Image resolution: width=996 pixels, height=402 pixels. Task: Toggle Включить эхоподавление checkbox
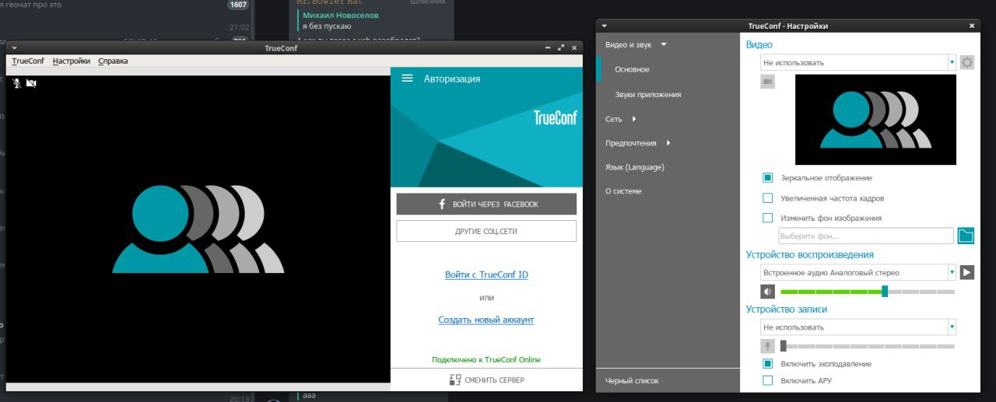767,364
